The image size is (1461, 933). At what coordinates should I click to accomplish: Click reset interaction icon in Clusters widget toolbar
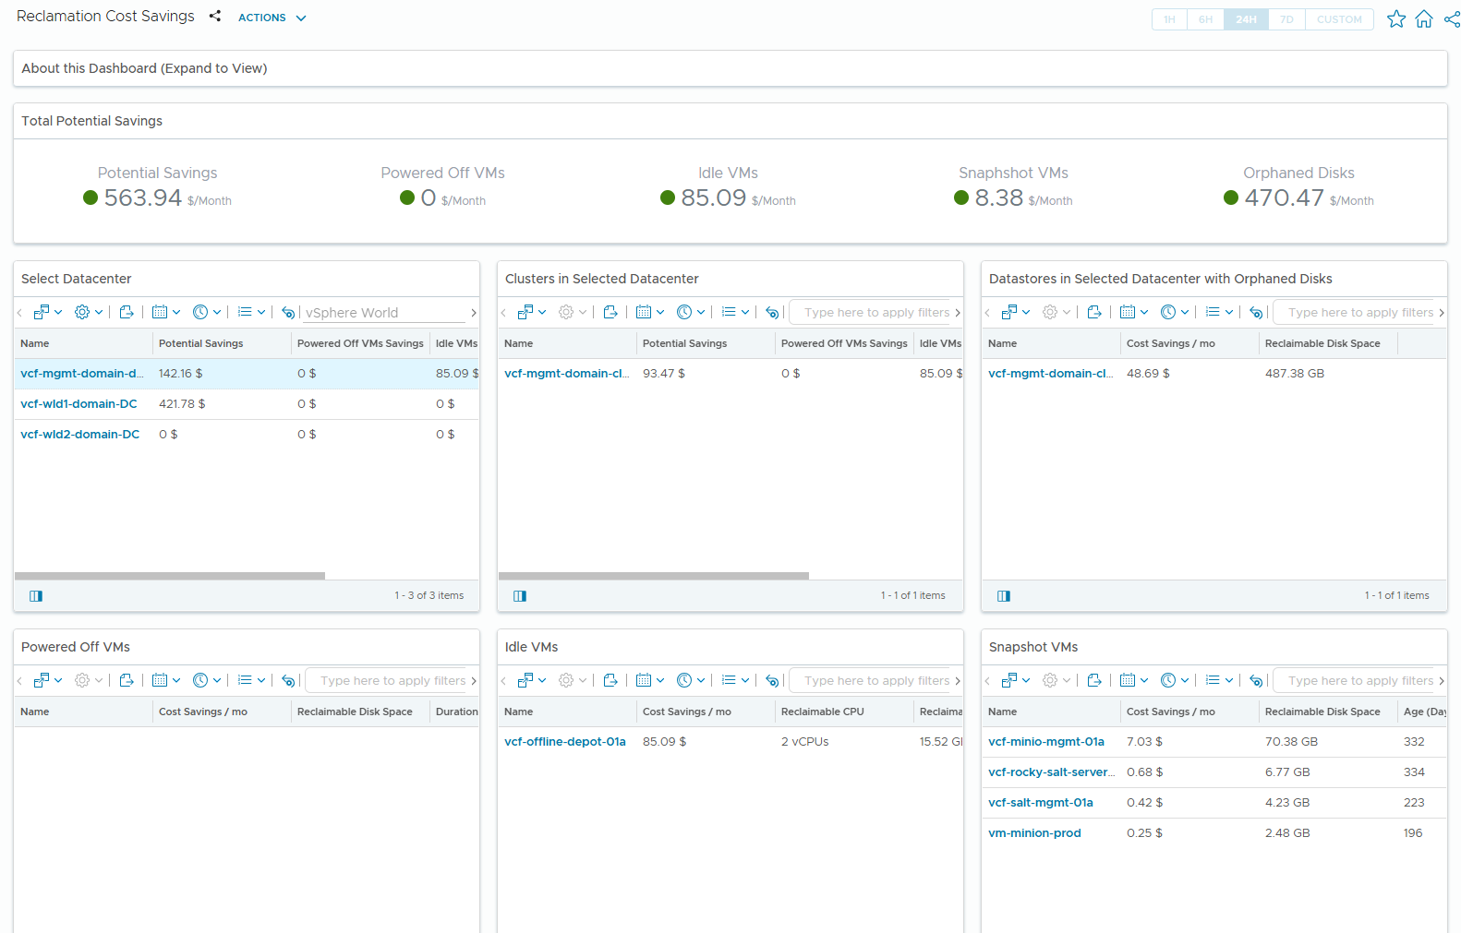(772, 312)
